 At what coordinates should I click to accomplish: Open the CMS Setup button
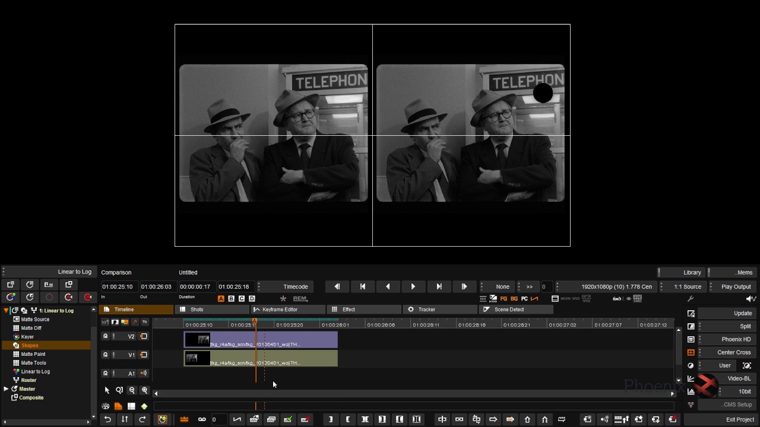727,404
